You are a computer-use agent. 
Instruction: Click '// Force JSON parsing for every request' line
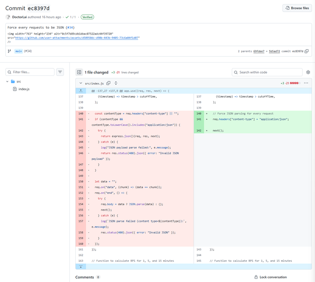243,113
